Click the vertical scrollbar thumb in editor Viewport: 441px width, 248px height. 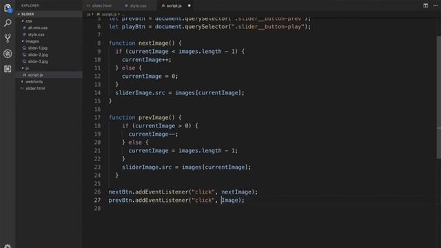coord(438,97)
